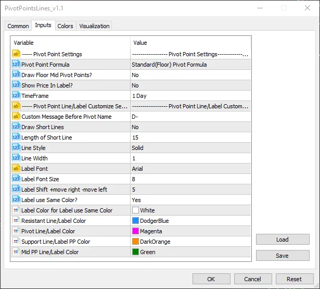Click the icon beside Pivot Point Formula

[16, 65]
